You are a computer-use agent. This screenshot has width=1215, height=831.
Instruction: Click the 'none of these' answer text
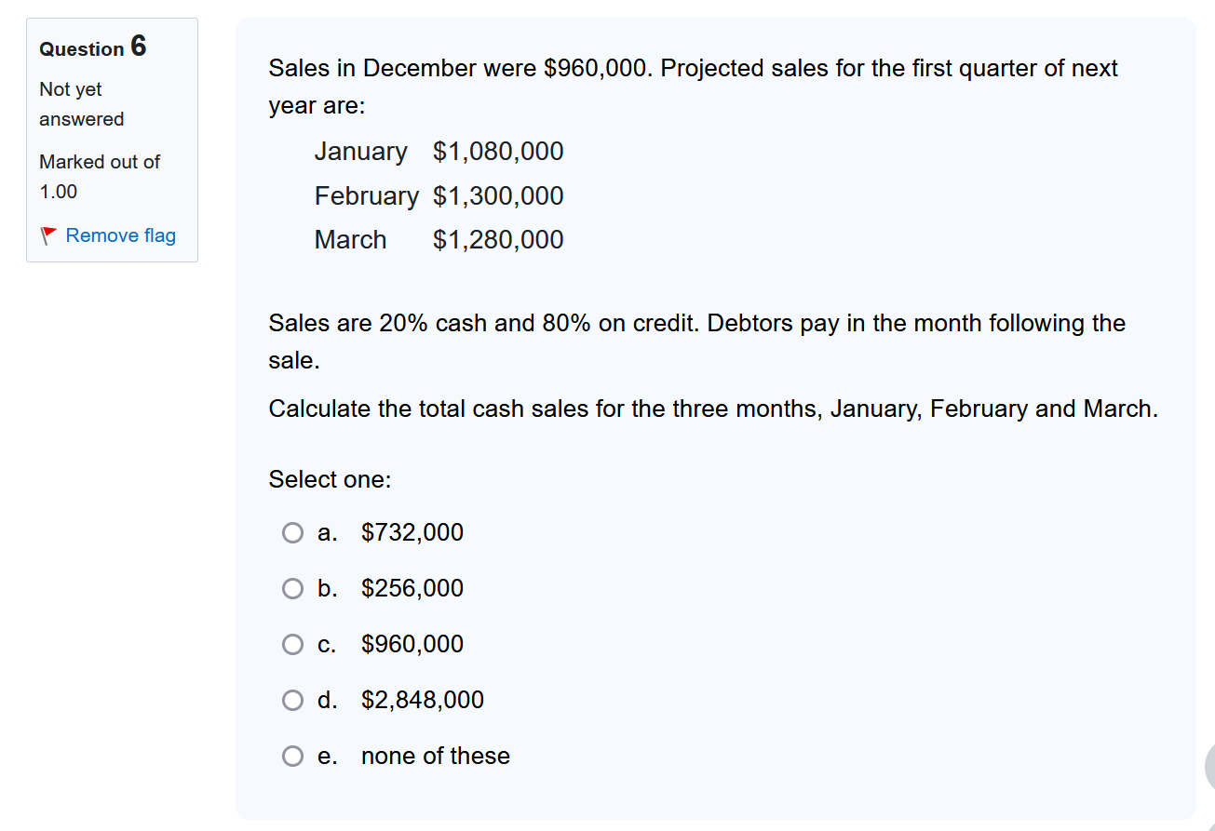pyautogui.click(x=435, y=756)
